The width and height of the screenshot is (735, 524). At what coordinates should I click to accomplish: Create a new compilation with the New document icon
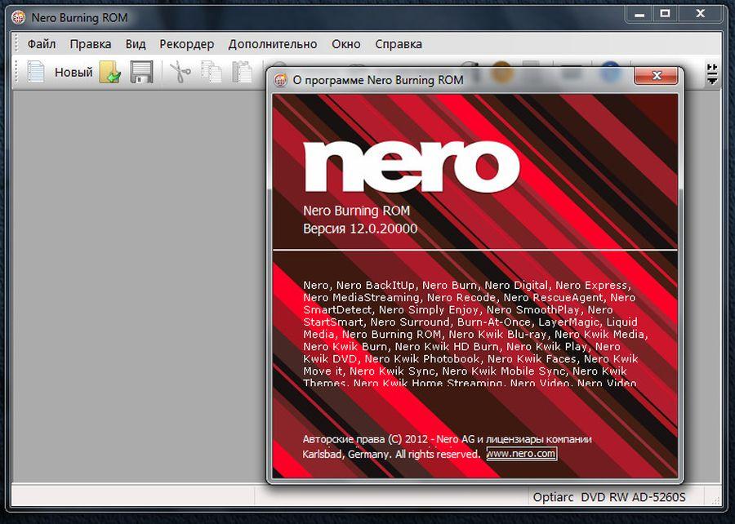point(34,72)
